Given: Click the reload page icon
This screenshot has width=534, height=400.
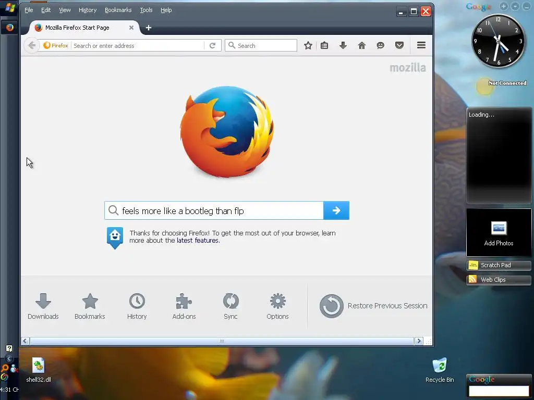Looking at the screenshot, I should (x=213, y=46).
